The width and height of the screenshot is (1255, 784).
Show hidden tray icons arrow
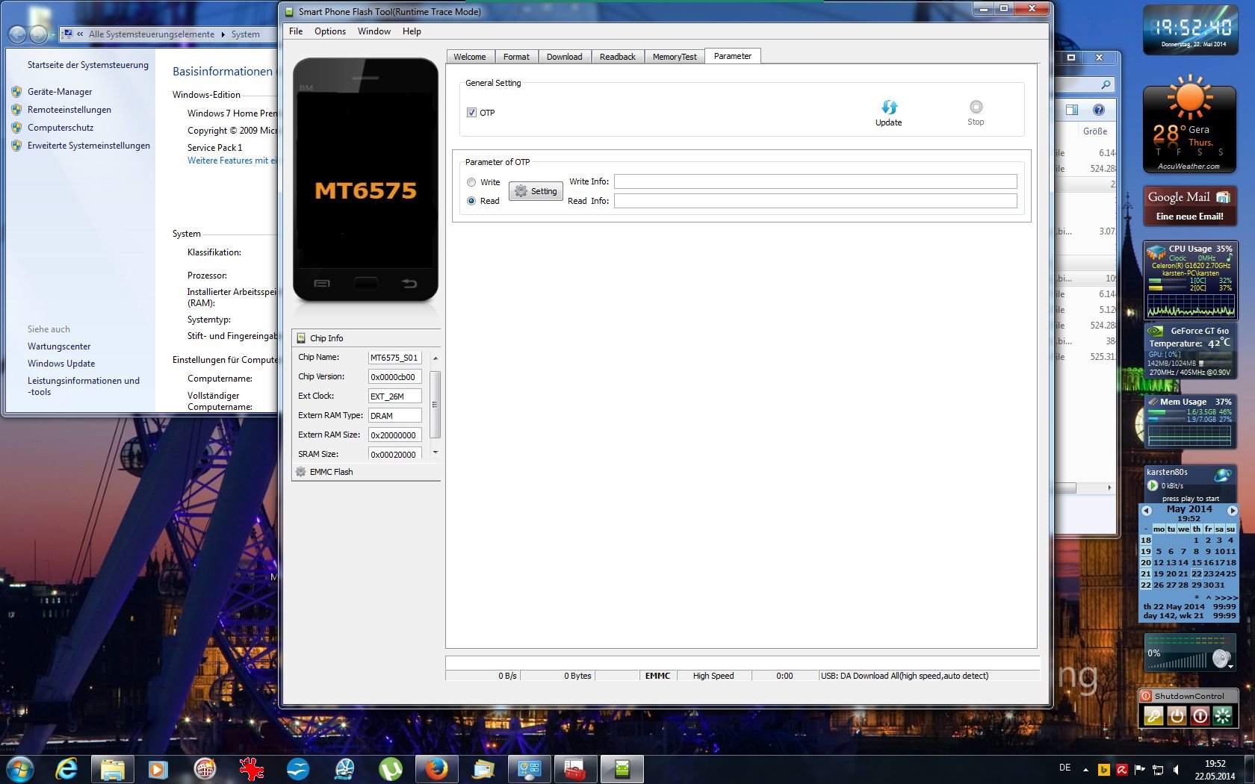1085,769
